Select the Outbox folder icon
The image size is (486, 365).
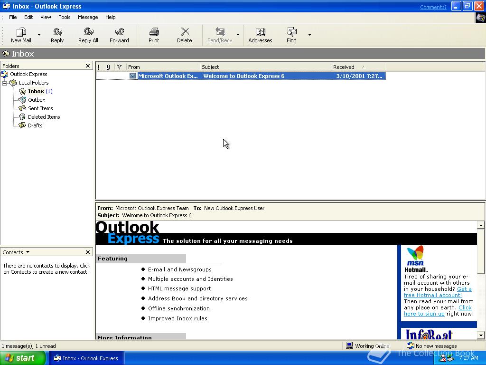(23, 100)
